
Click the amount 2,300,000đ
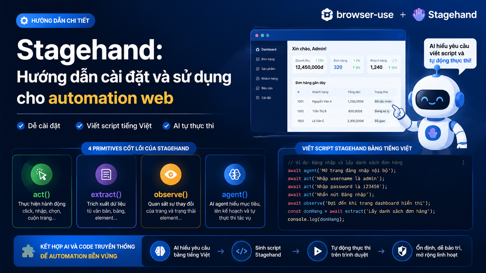[x=355, y=121]
